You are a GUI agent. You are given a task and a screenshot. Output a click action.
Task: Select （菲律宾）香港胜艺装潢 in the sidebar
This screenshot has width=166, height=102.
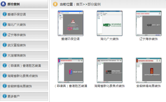pos(24,65)
